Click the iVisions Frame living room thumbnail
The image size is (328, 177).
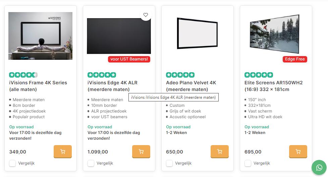(40, 36)
